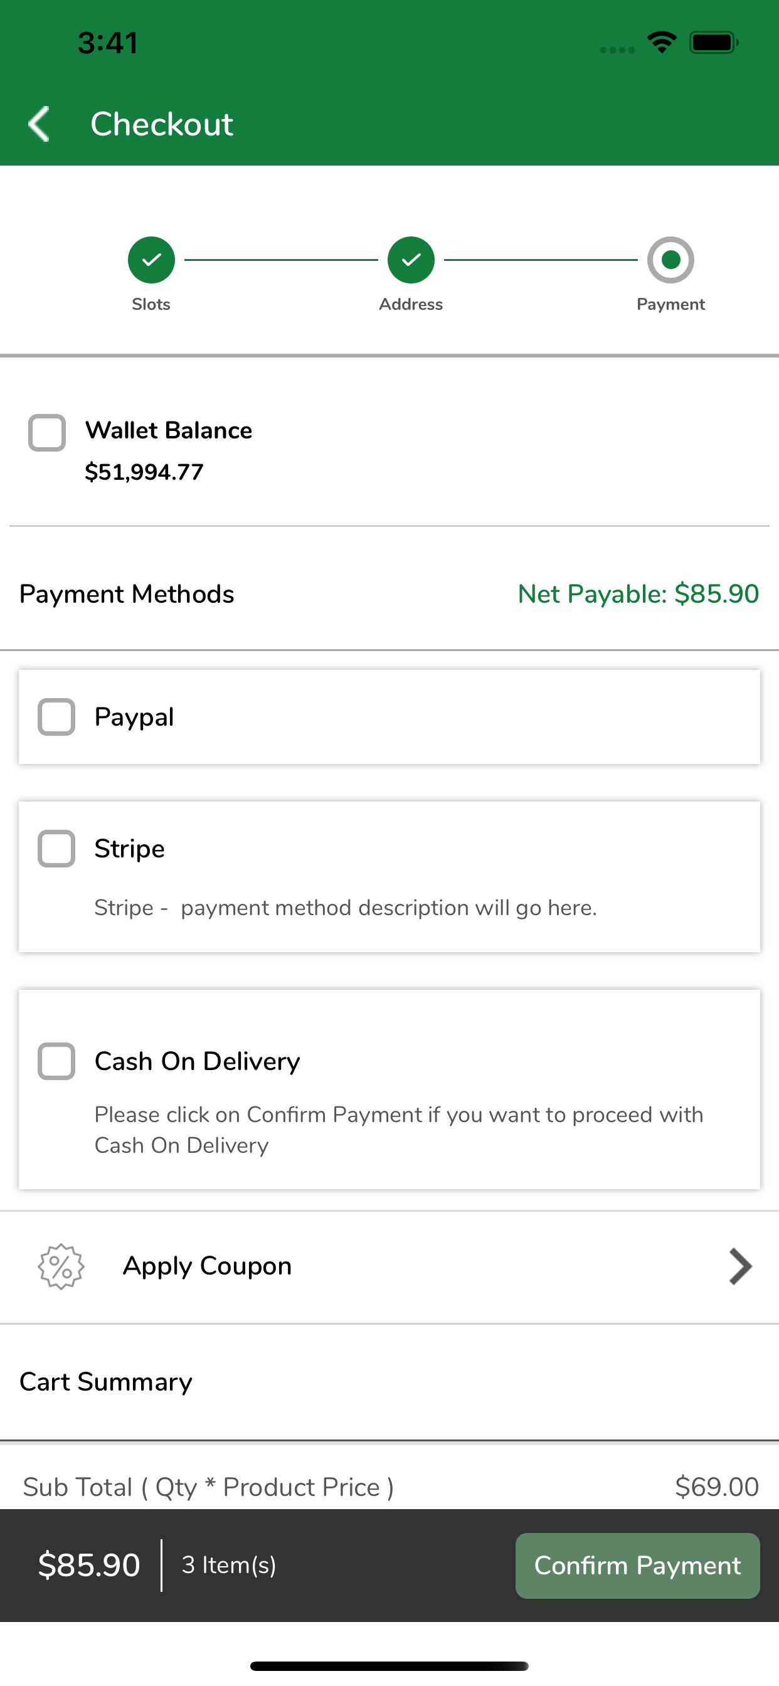Tap the back arrow icon
779x1686 pixels.
tap(40, 124)
